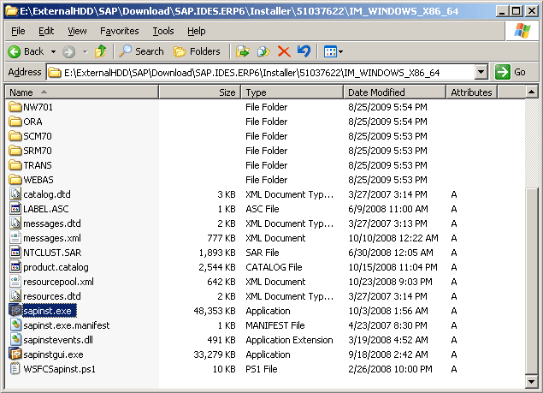Sort by the Size column header
543x393 pixels.
click(x=199, y=92)
